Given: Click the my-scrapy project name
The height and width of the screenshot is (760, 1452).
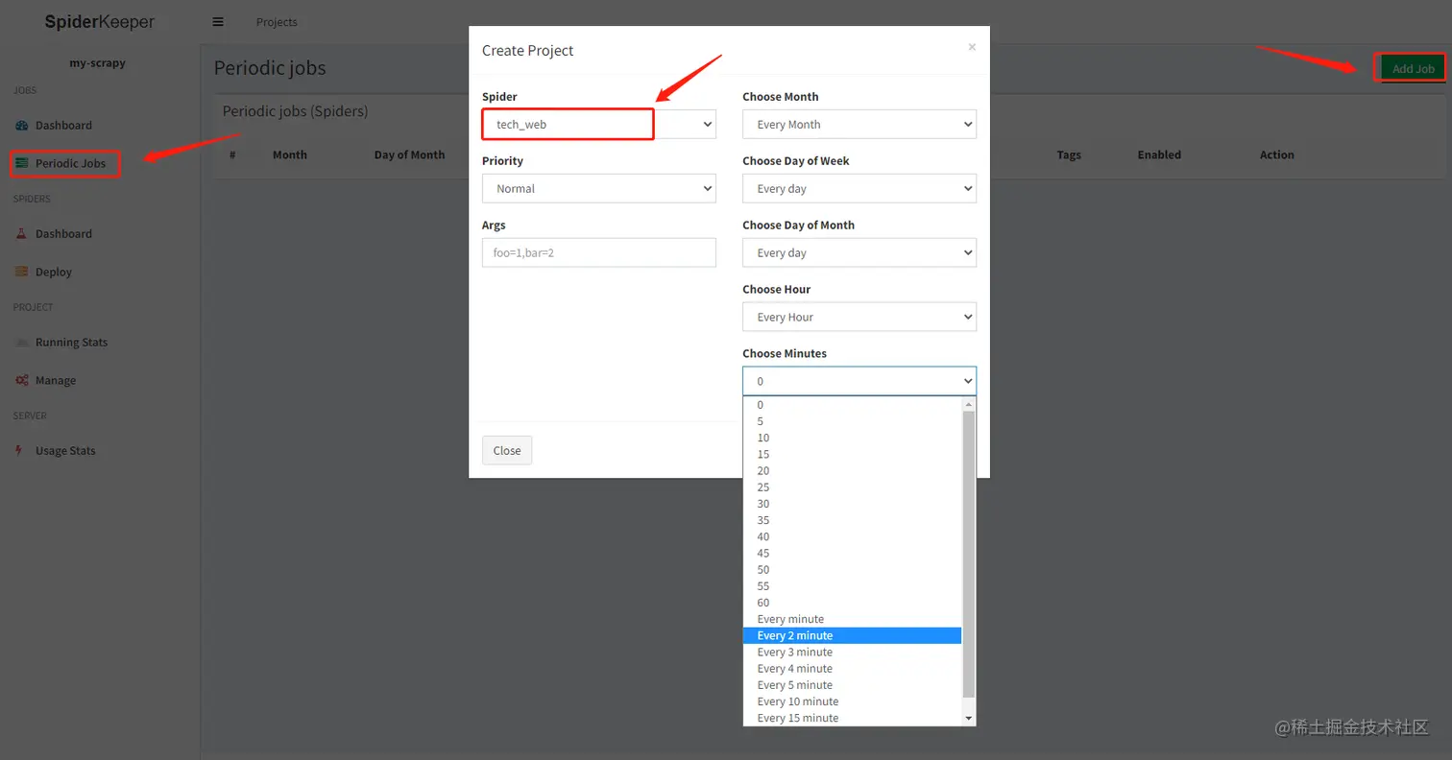Looking at the screenshot, I should (98, 63).
